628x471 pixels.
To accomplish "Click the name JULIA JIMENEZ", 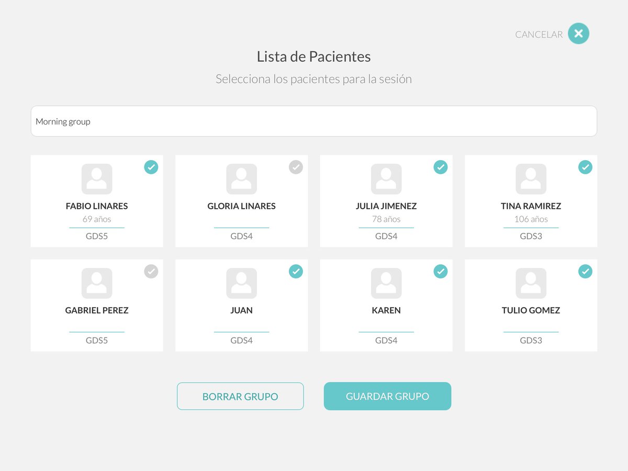I will tap(386, 206).
